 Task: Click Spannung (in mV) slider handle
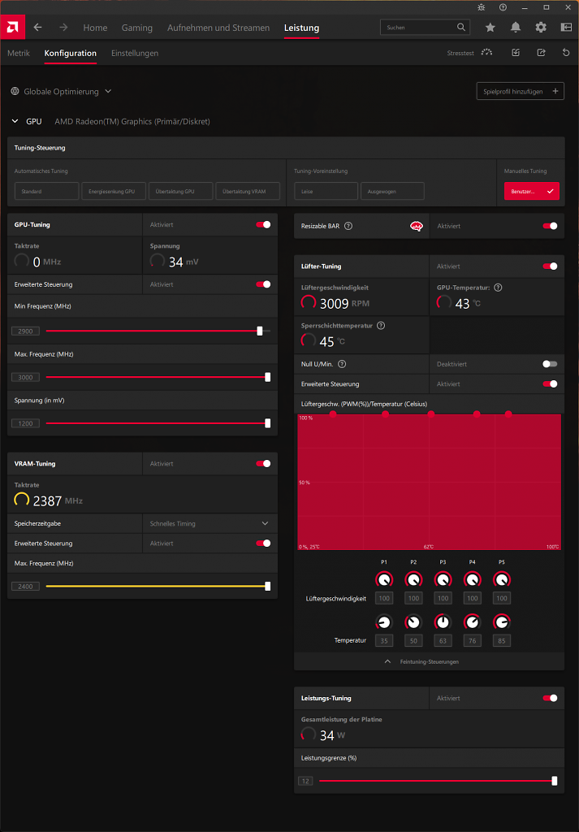[x=268, y=422]
